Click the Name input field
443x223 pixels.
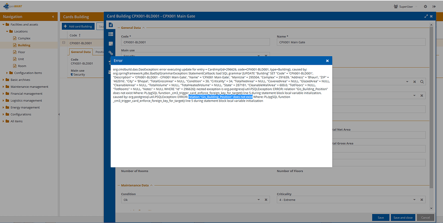pos(351,42)
